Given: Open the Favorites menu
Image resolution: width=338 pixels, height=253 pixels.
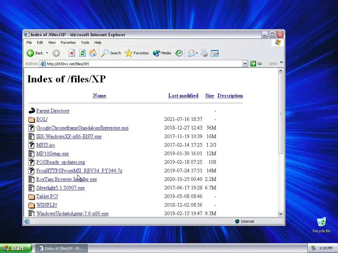Looking at the screenshot, I should pyautogui.click(x=68, y=42).
